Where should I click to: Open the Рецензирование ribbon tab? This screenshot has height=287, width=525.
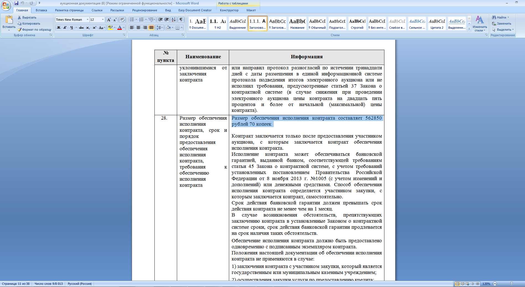click(144, 10)
